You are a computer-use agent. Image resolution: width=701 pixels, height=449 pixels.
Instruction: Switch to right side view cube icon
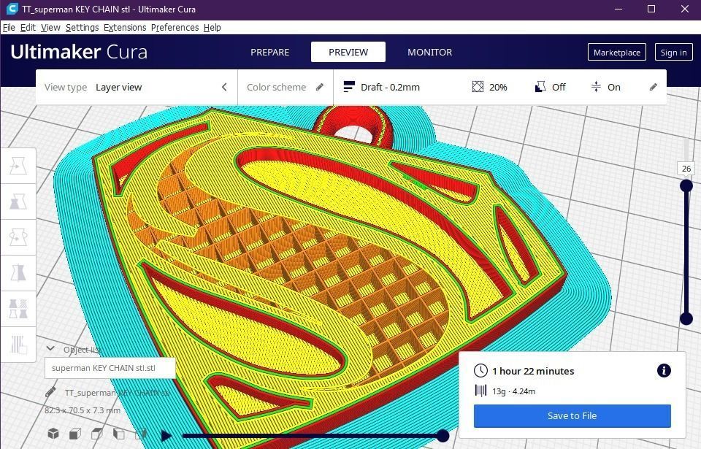[141, 434]
